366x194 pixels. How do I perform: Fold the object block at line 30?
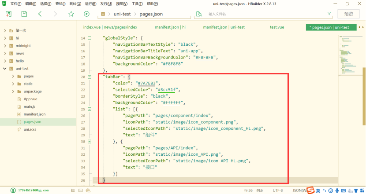pyautogui.click(x=90, y=141)
